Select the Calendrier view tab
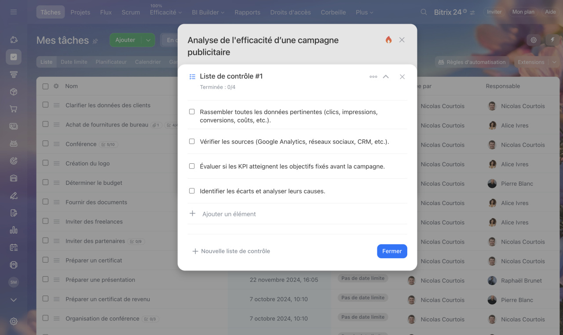This screenshot has width=563, height=335. tap(148, 62)
